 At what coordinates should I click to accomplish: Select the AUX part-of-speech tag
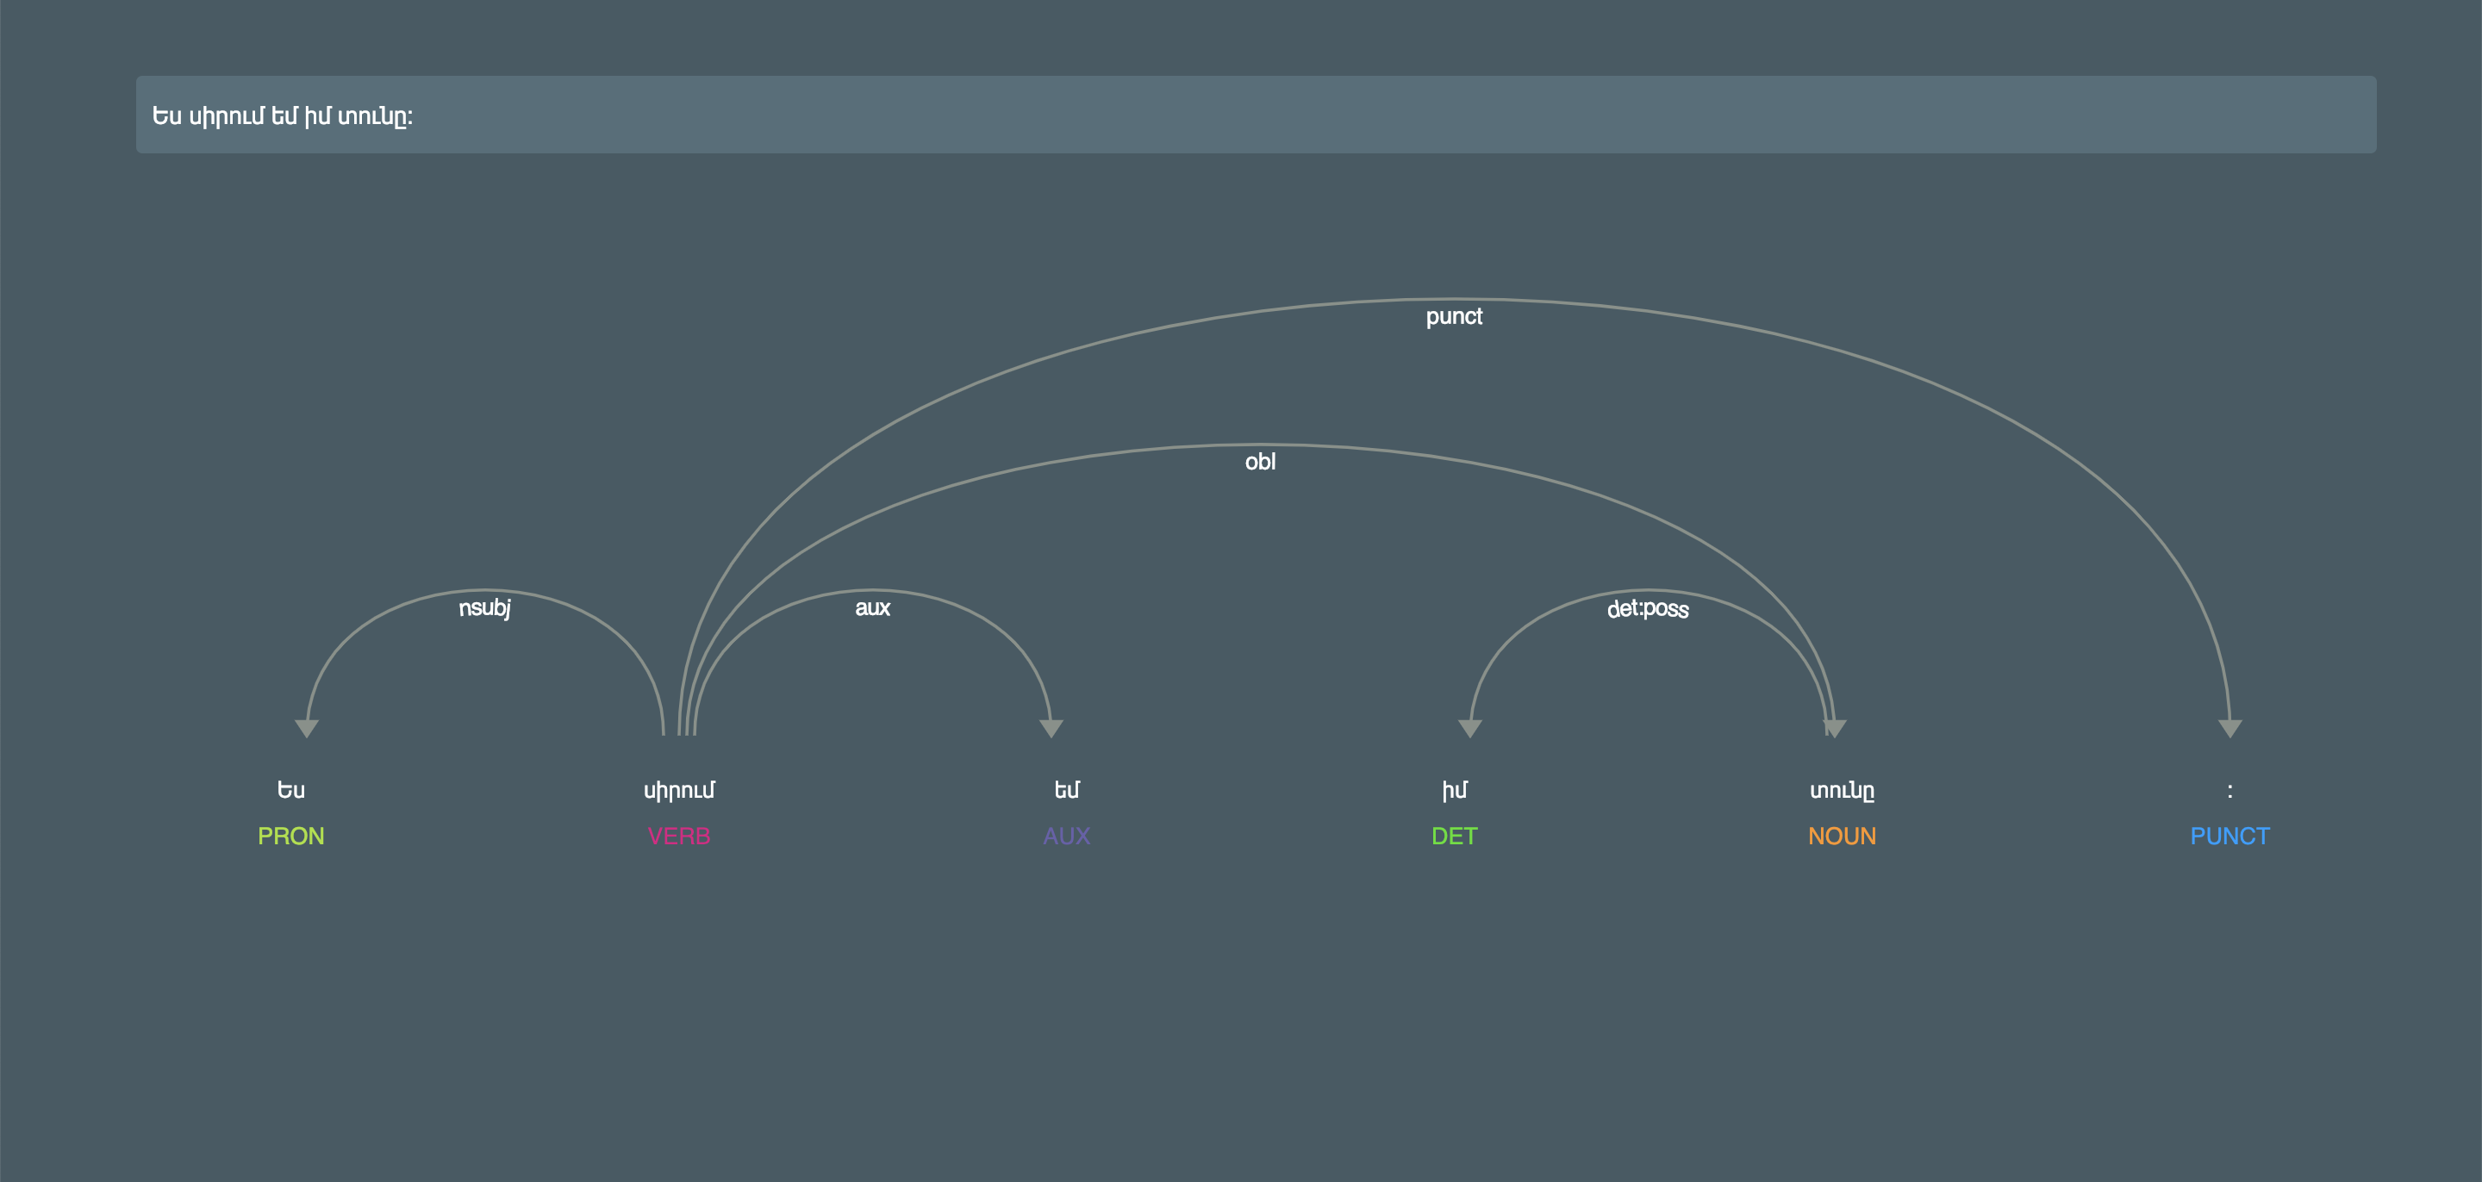(1066, 835)
